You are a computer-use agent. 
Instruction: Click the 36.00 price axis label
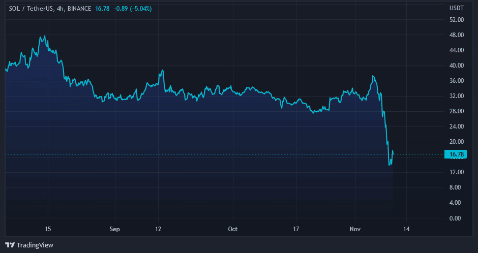(x=456, y=81)
